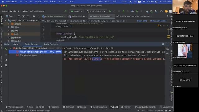Collapse all nodes in Project panel
This screenshot has width=199, height=112.
(x=28, y=16)
